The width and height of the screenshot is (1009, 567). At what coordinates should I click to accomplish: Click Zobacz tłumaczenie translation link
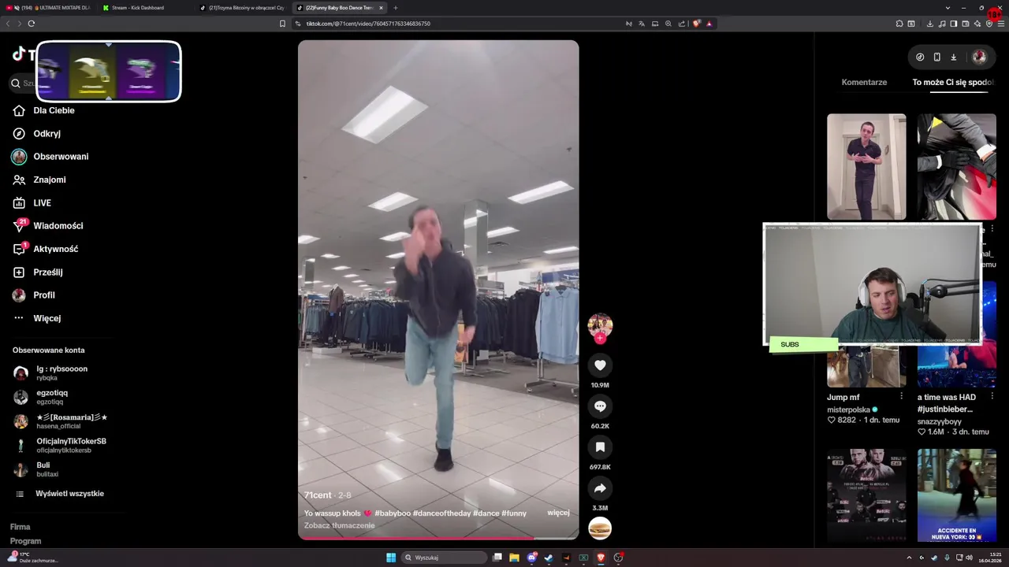point(340,525)
